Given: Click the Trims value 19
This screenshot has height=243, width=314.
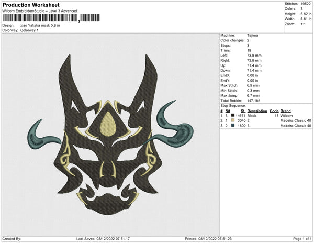Looking at the screenshot, I should click(249, 50).
